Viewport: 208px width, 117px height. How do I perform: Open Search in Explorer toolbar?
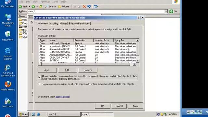point(50,6)
